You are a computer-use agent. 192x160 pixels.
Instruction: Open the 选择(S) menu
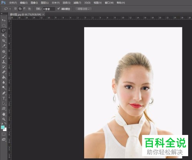[66, 3]
